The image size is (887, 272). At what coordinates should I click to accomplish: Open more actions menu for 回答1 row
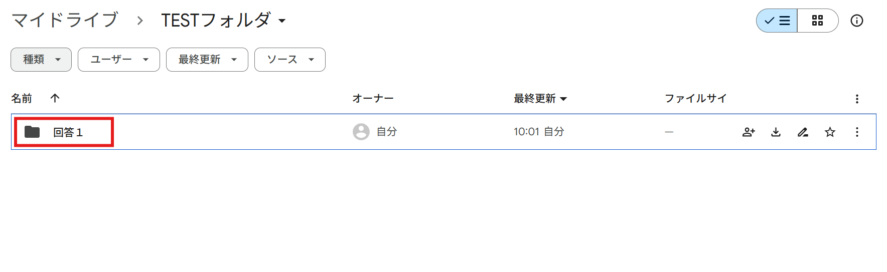pos(857,132)
